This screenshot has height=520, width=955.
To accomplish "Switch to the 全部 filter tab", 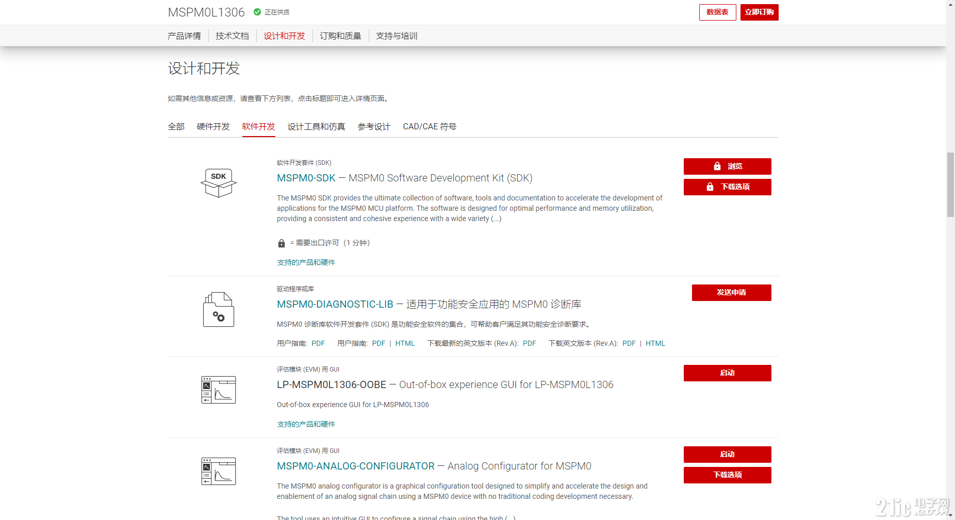I will click(176, 127).
